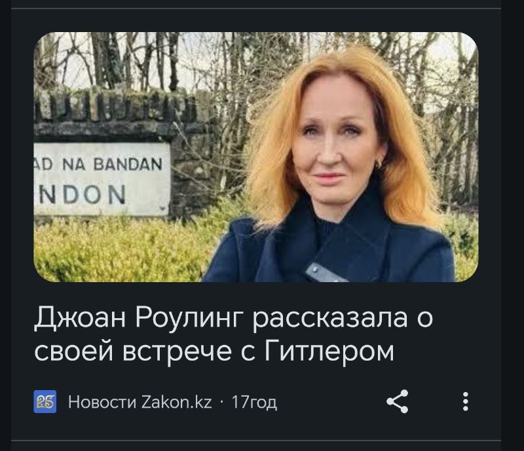Click the word Гитлером in headline

tap(329, 351)
